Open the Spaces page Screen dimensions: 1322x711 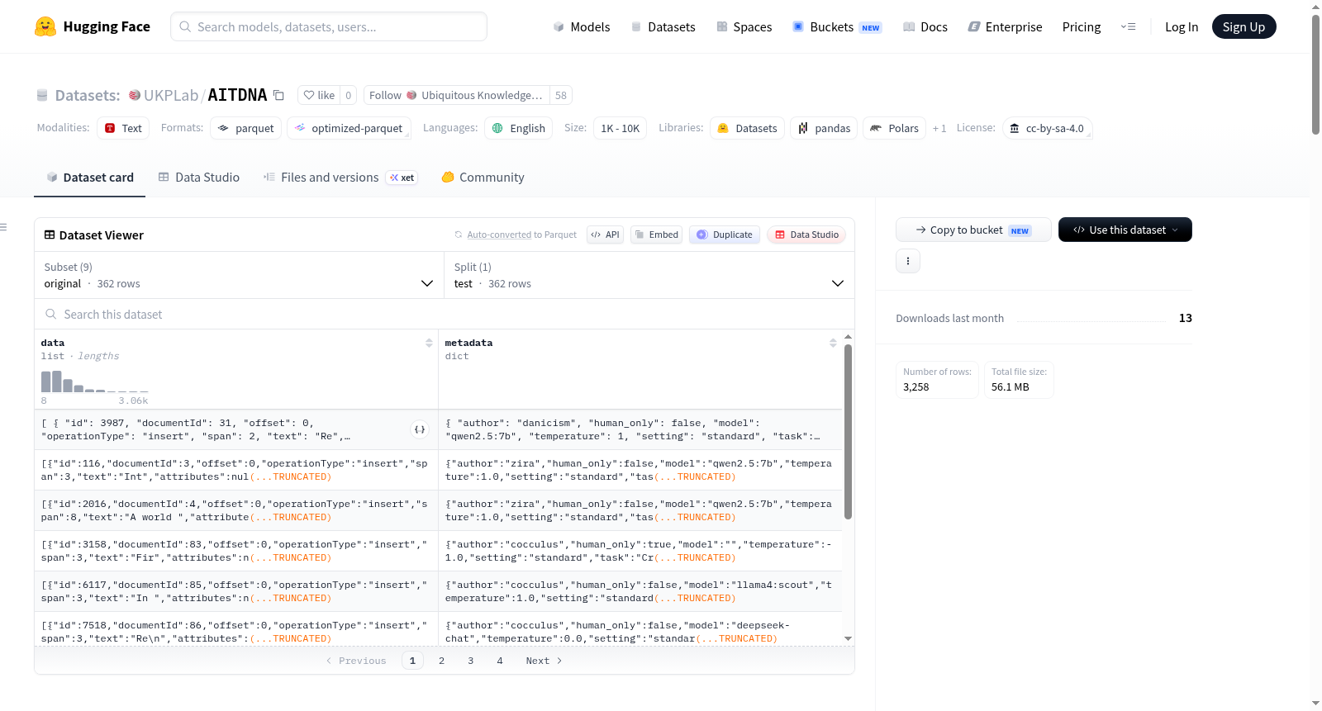coord(744,26)
